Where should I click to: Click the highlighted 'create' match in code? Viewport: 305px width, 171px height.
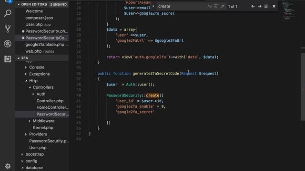coord(152,95)
